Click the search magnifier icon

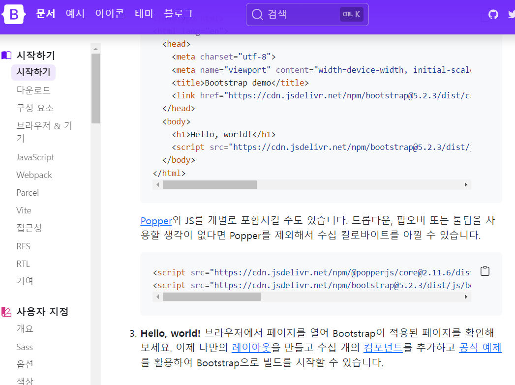point(257,14)
